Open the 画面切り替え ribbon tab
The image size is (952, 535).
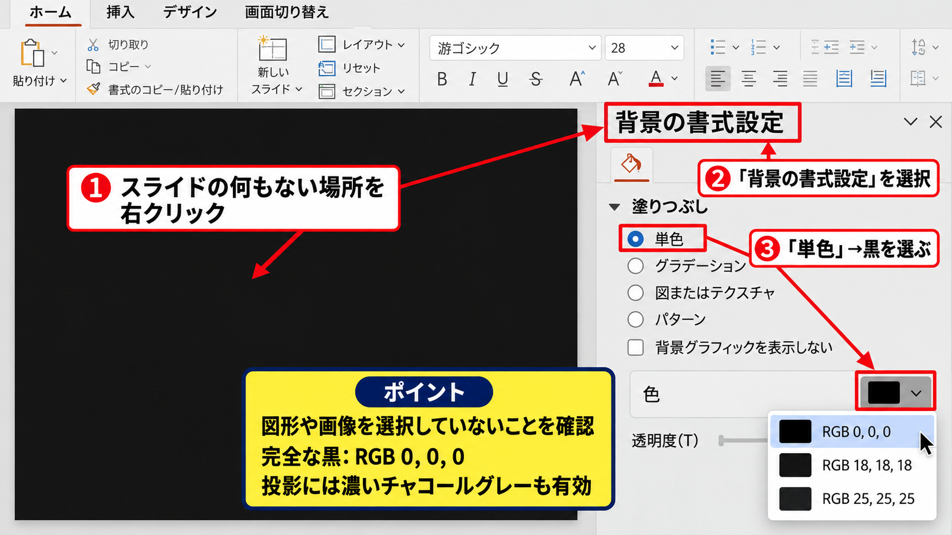[286, 12]
